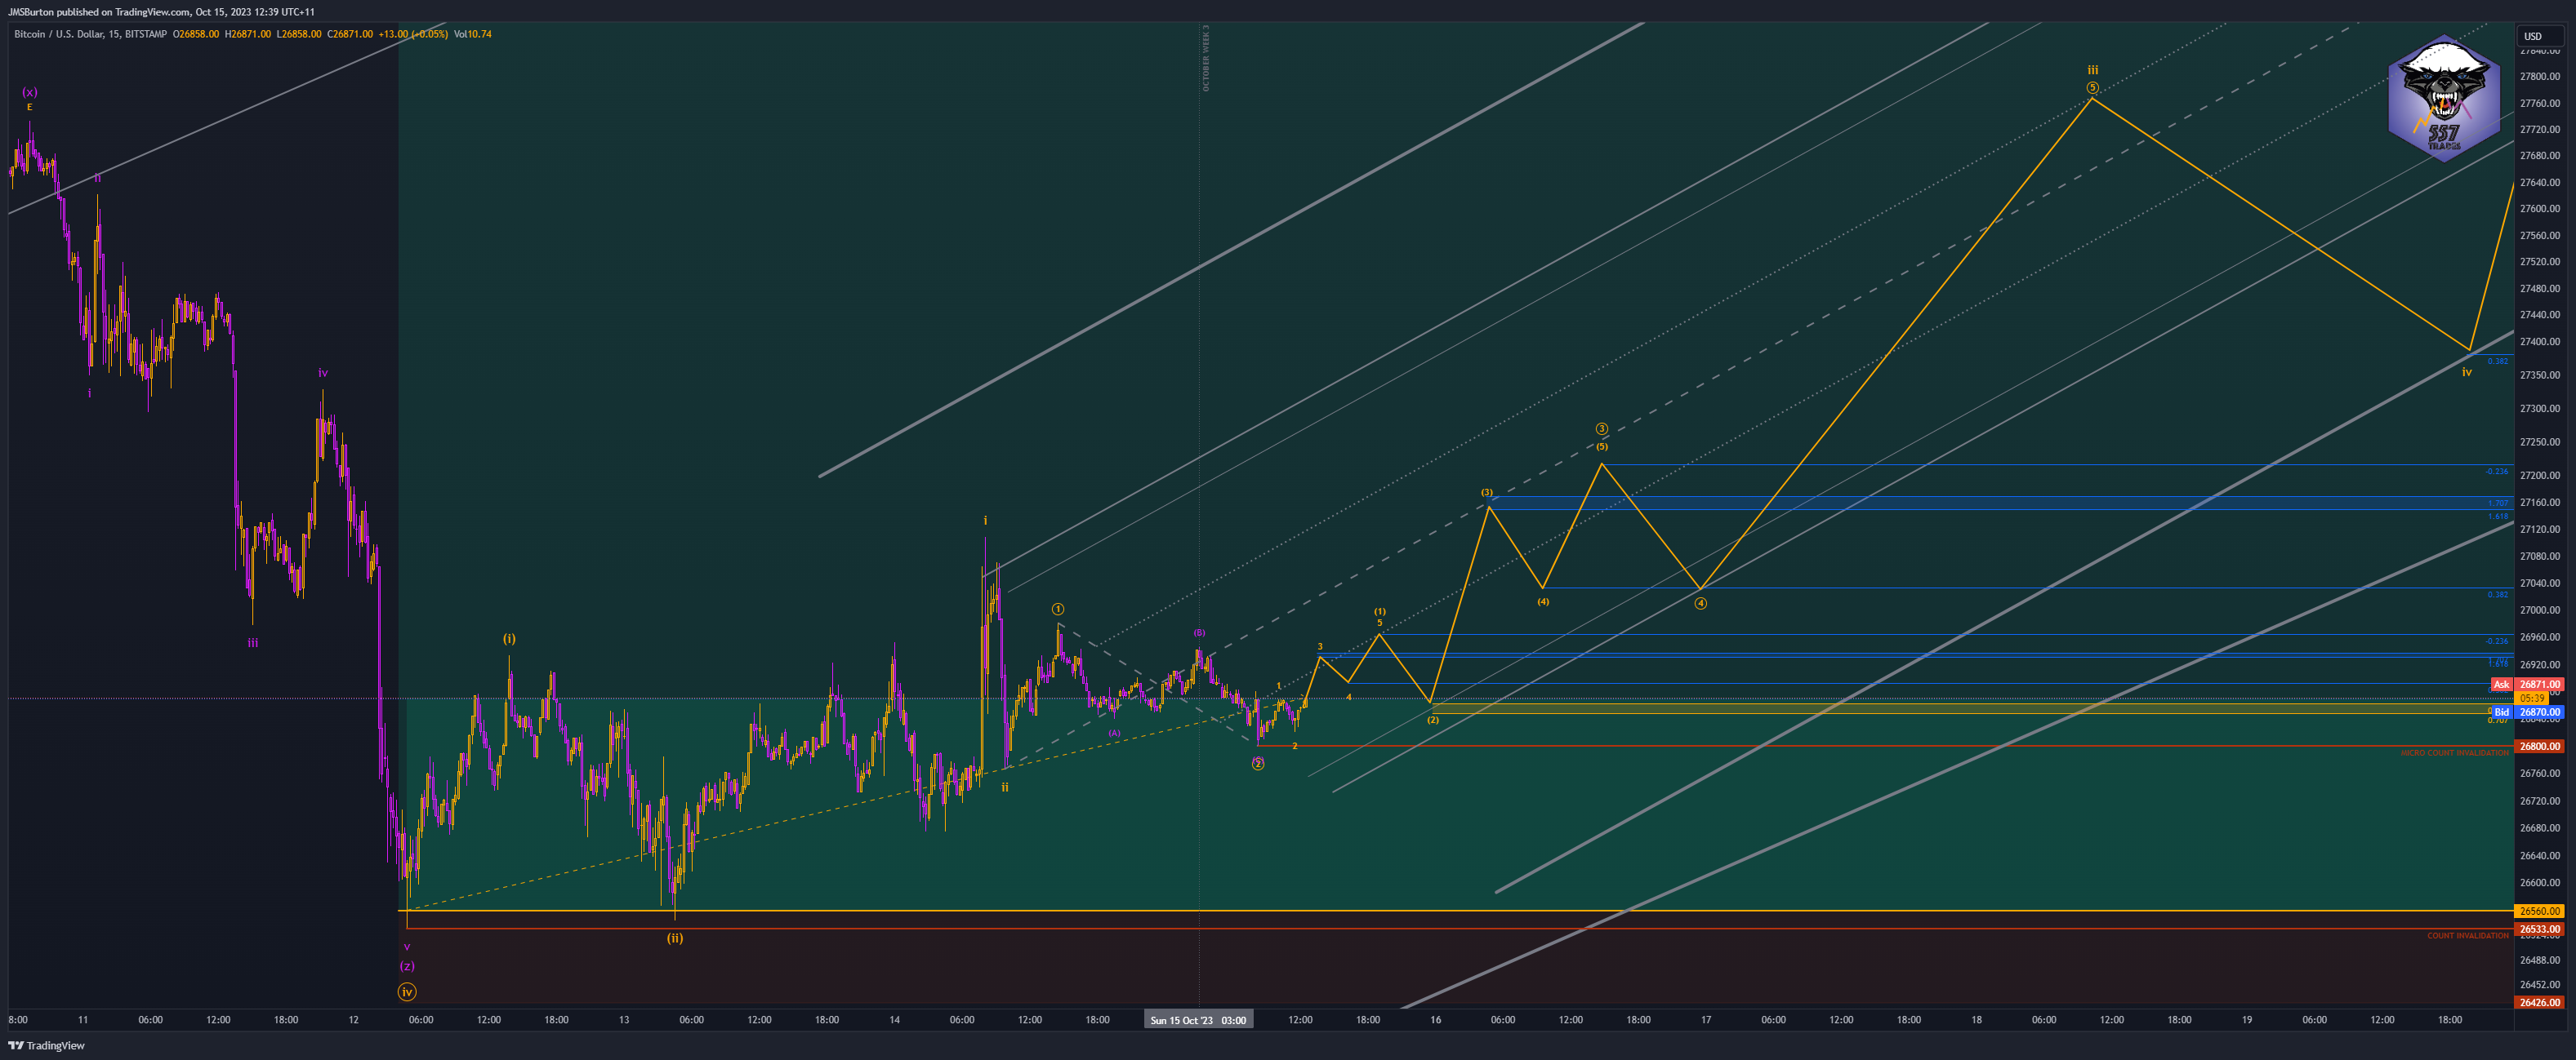
Task: Click the orange 26560.00 price tag
Action: pyautogui.click(x=2539, y=911)
